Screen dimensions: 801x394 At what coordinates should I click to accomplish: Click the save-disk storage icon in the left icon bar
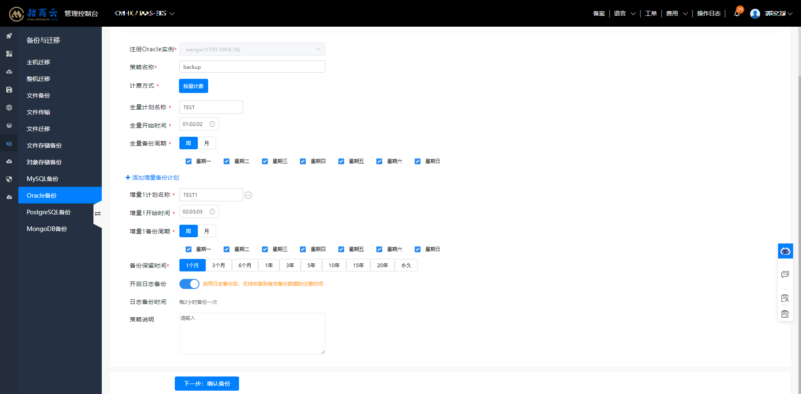(x=9, y=90)
